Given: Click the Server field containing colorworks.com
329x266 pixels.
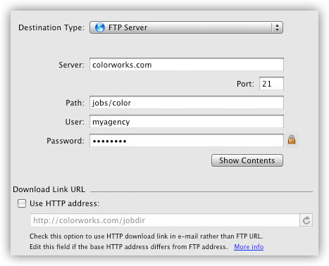Looking at the screenshot, I should point(187,65).
